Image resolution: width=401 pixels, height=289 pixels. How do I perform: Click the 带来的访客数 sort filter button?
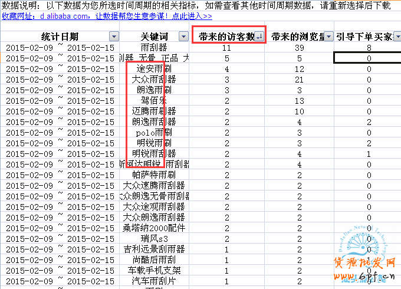(x=259, y=37)
